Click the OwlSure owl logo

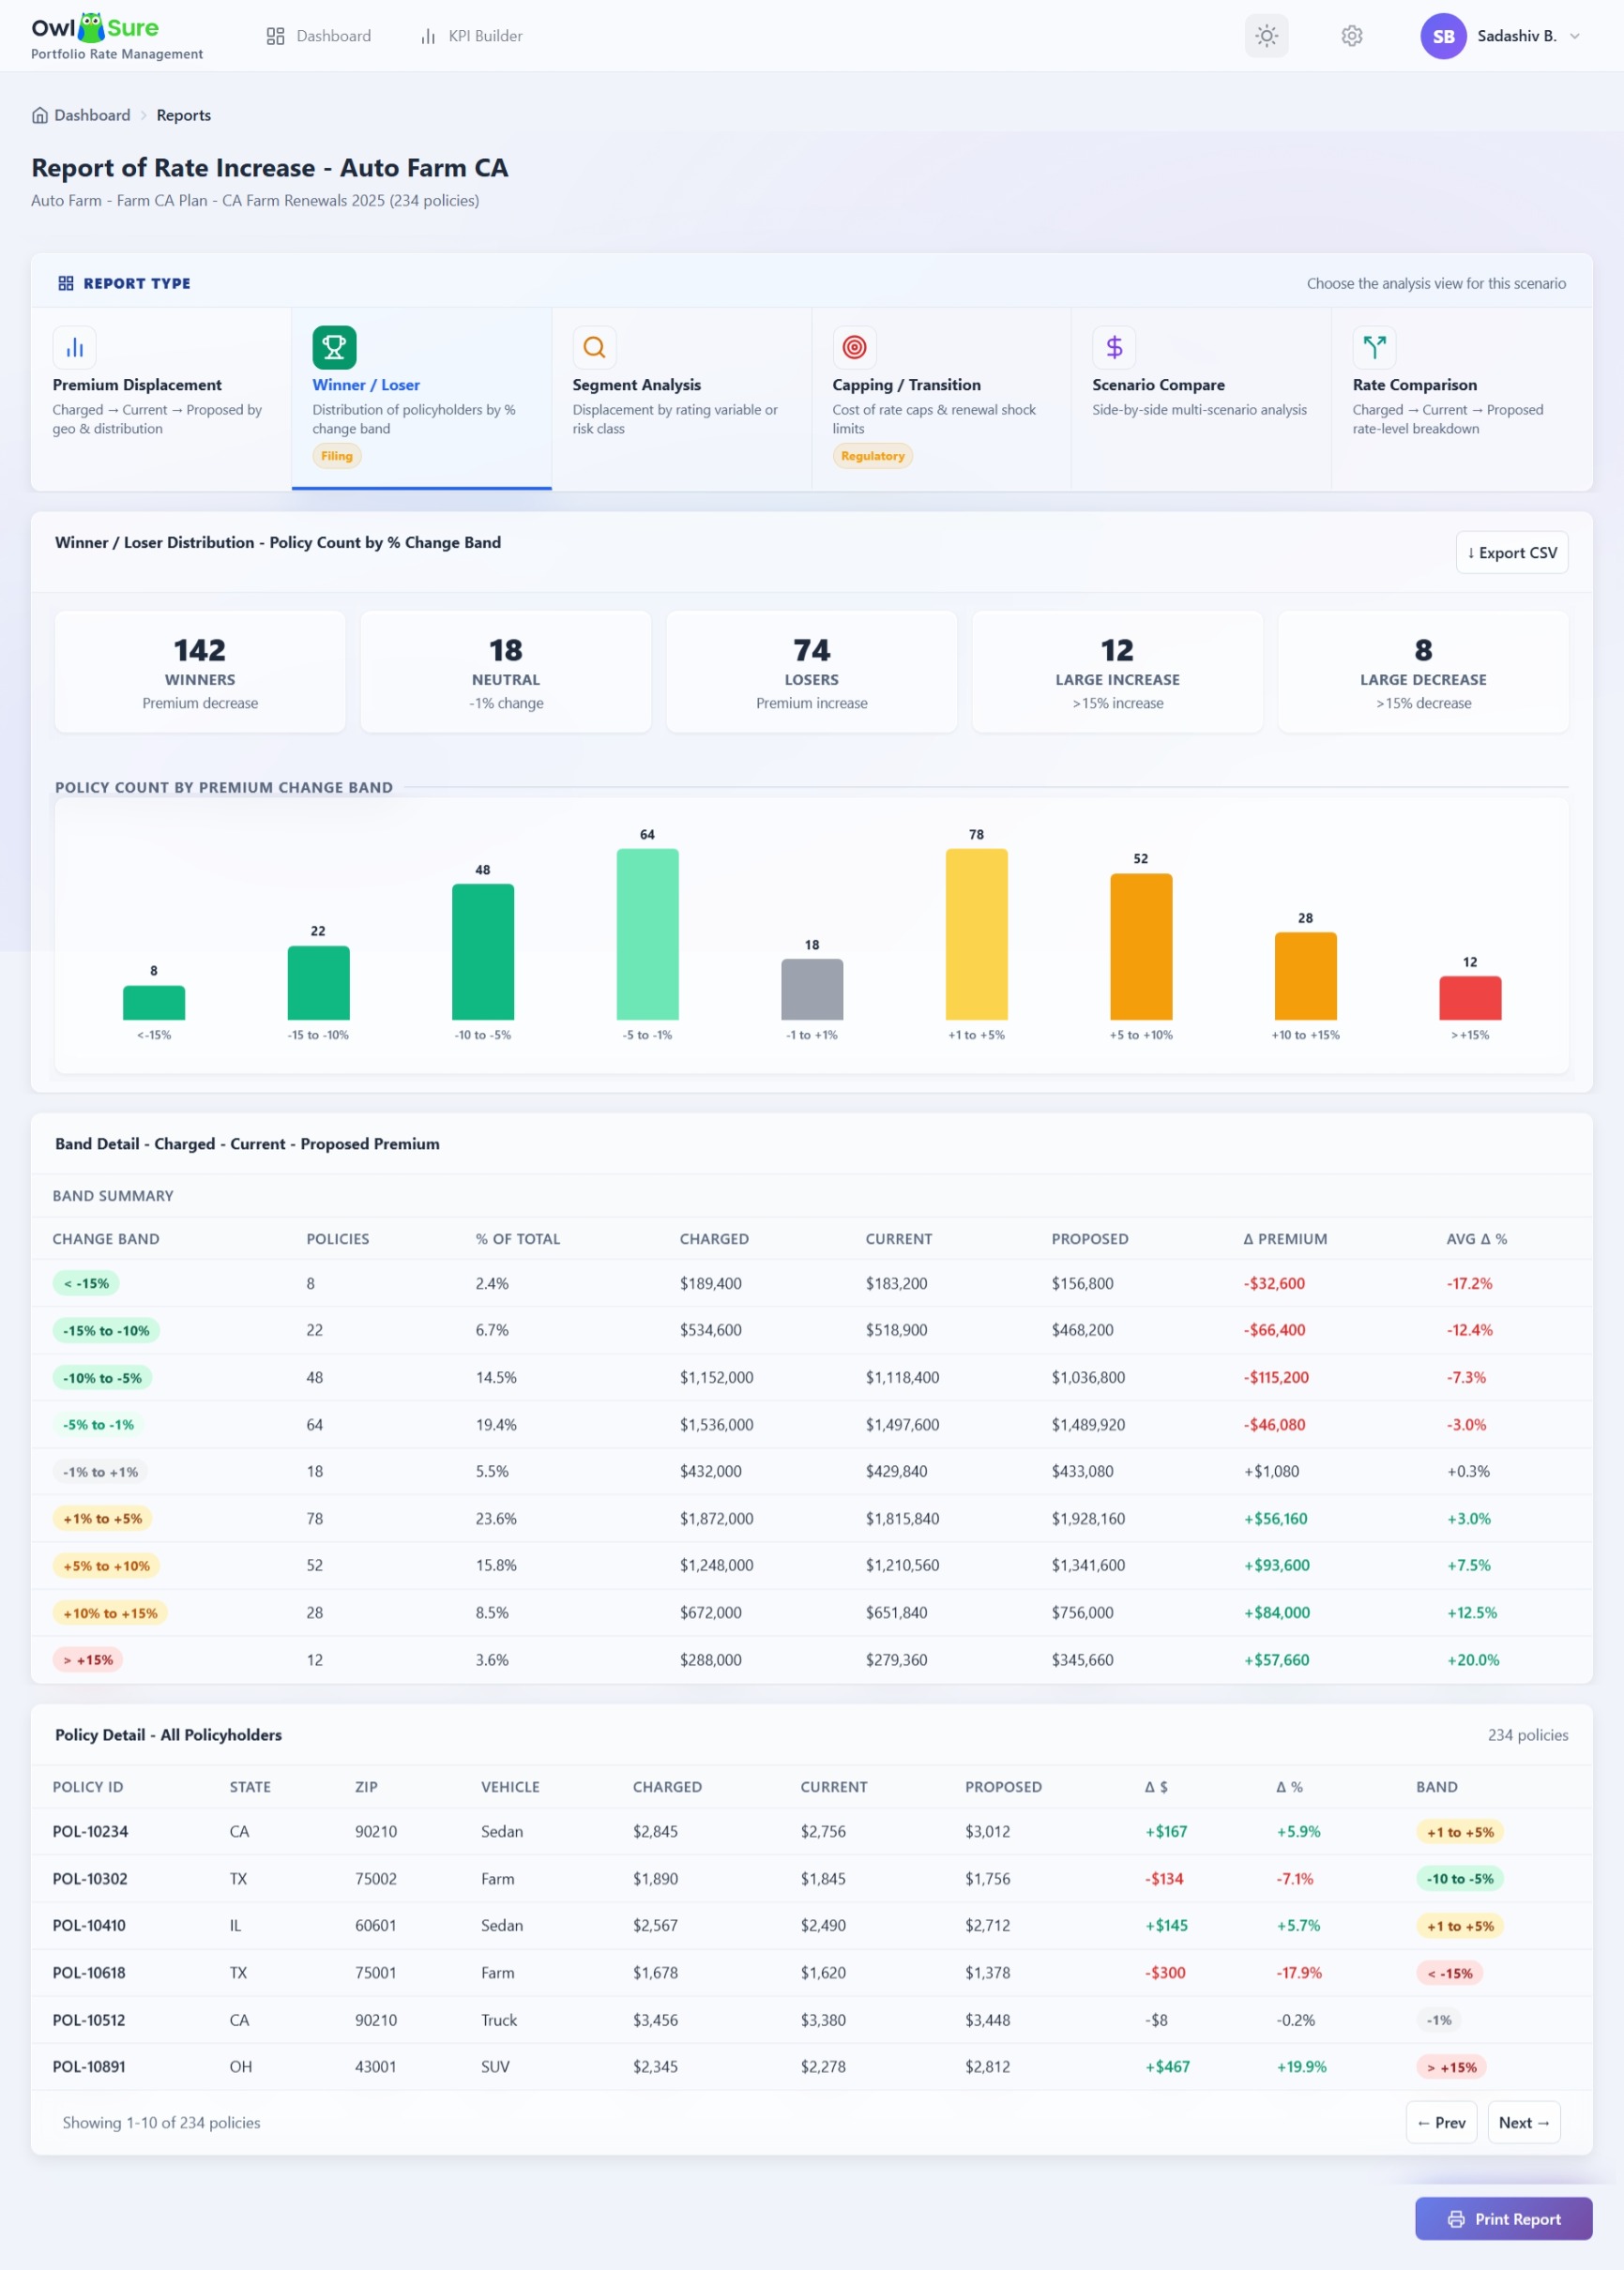[92, 27]
